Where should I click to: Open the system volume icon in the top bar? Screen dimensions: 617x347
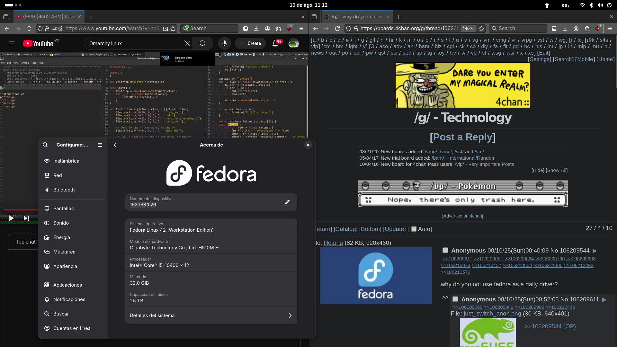click(x=600, y=5)
